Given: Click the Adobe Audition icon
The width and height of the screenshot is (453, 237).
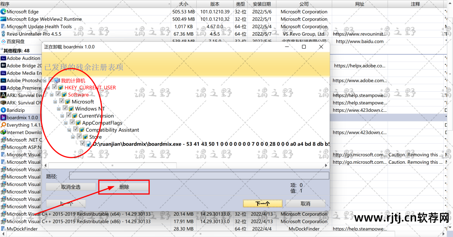Looking at the screenshot, I should pos(3,58).
